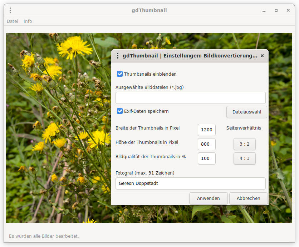
Task: Open the Datei menu
Action: (12, 21)
